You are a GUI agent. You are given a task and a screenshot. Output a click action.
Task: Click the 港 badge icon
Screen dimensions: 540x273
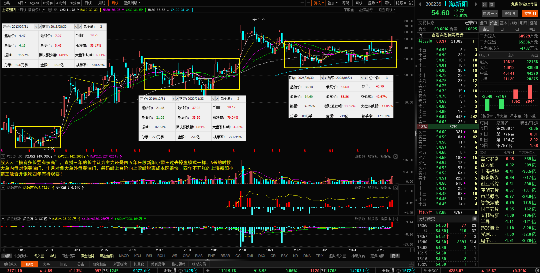click(491, 5)
